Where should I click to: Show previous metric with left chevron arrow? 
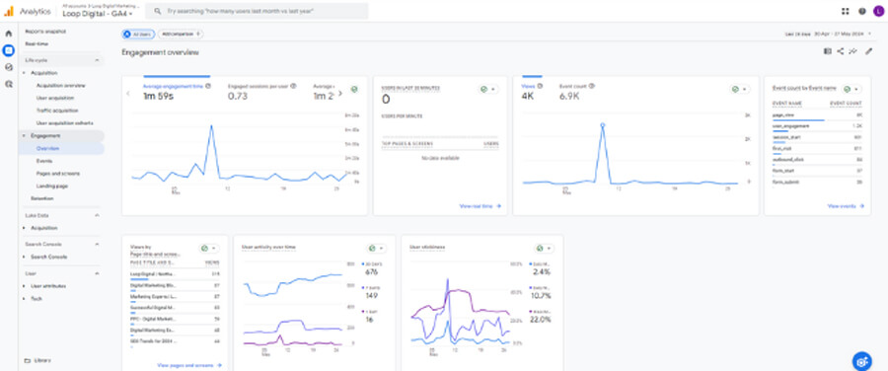click(128, 94)
